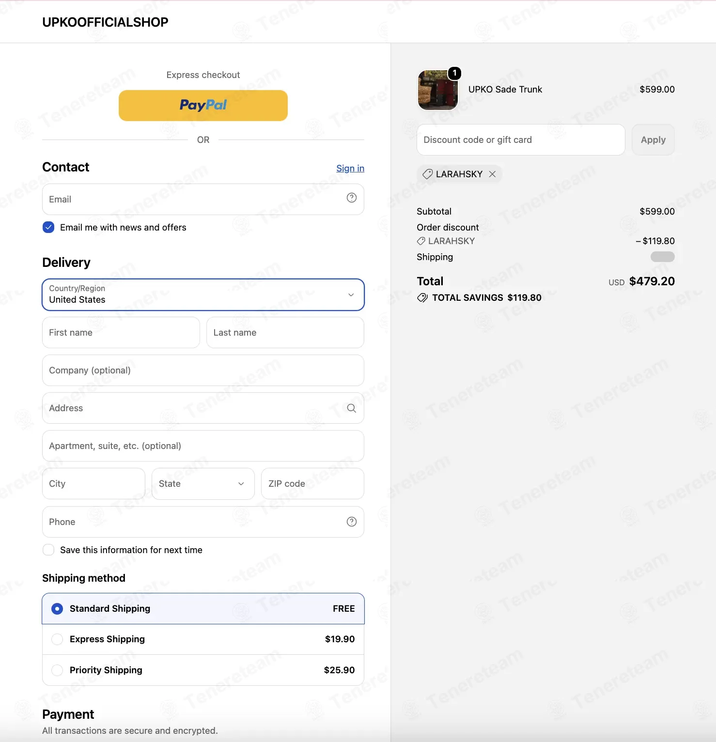Click the Subtotal value $599.00
Viewport: 716px width, 742px height.
tap(657, 211)
